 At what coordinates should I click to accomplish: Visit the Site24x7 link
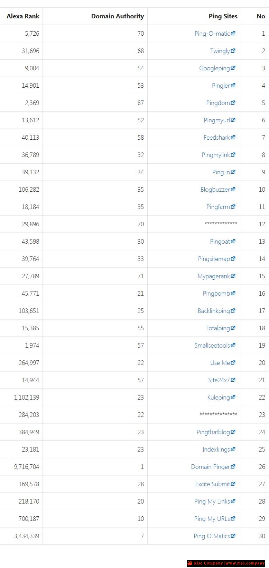pyautogui.click(x=219, y=380)
